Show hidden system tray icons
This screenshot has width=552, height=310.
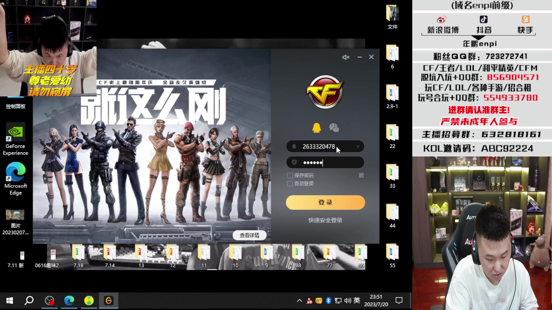click(x=299, y=301)
